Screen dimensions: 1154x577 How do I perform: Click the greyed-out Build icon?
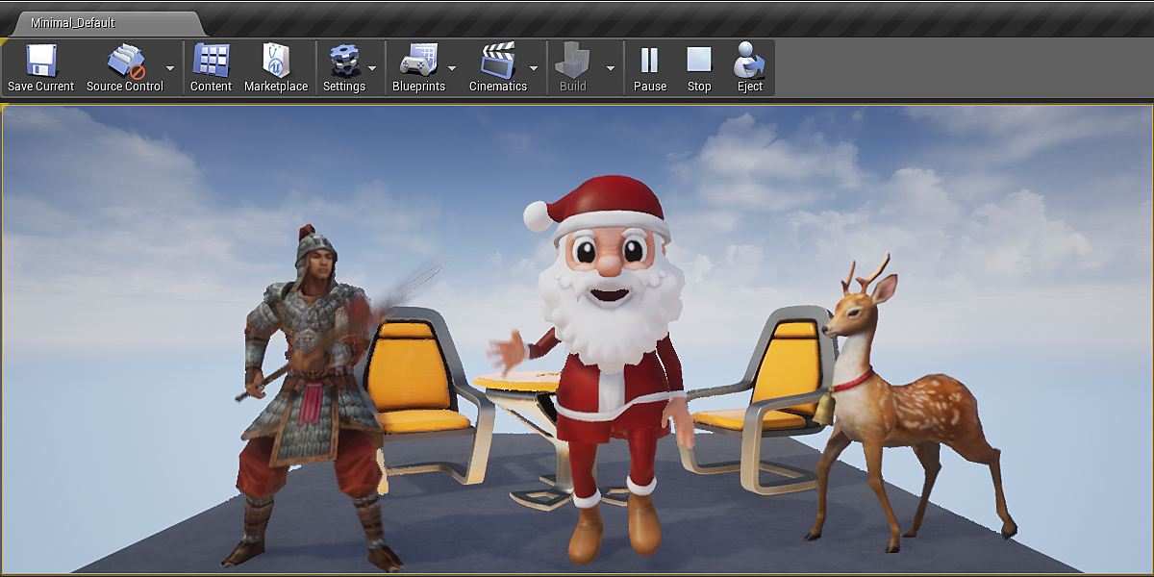point(573,62)
